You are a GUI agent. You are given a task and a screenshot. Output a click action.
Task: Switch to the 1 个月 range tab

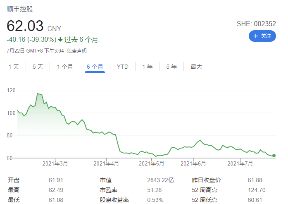click(x=65, y=67)
